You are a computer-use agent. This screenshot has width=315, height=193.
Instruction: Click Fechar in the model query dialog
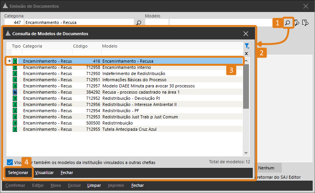[x=66, y=173]
